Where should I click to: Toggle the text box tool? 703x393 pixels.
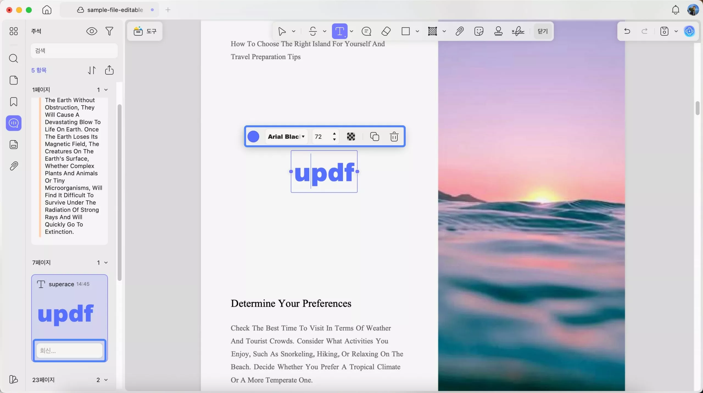click(340, 31)
